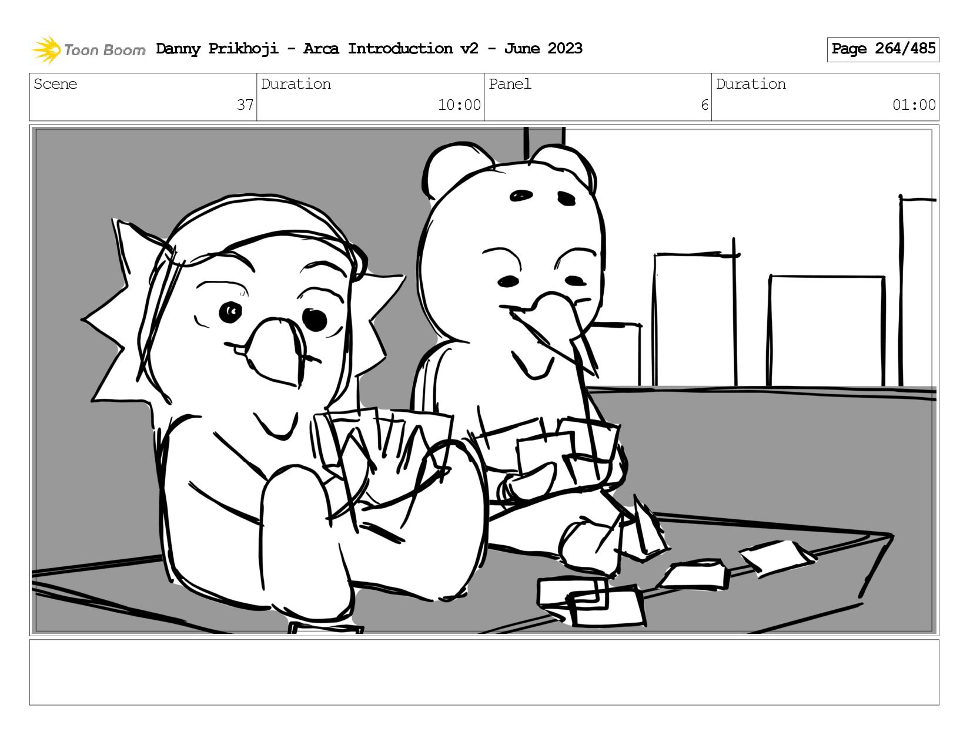Click the scene duration '10:00'
970x749 pixels.
pos(459,105)
